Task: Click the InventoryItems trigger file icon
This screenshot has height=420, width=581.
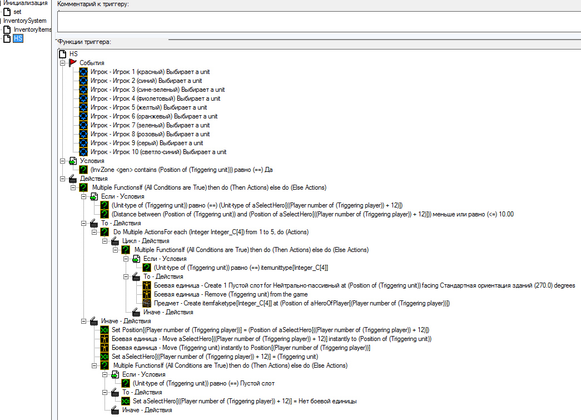Action: tap(7, 29)
